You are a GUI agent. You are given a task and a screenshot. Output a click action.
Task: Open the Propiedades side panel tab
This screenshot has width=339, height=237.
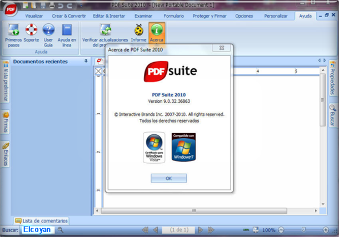[332, 78]
